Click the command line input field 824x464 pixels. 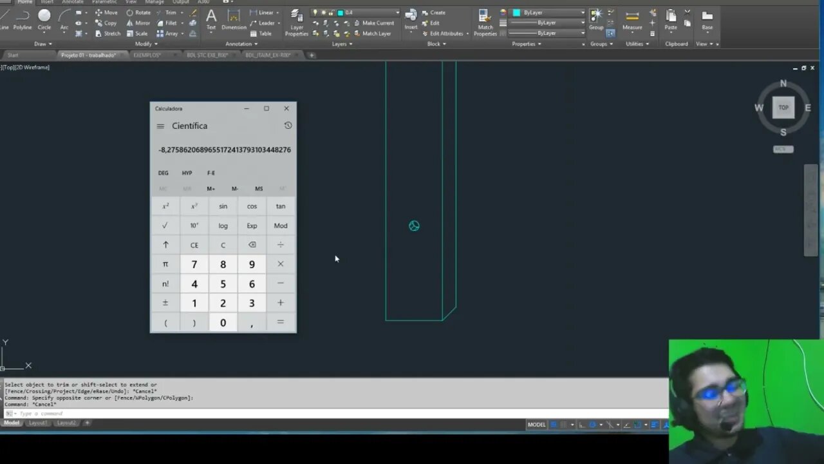(x=335, y=413)
